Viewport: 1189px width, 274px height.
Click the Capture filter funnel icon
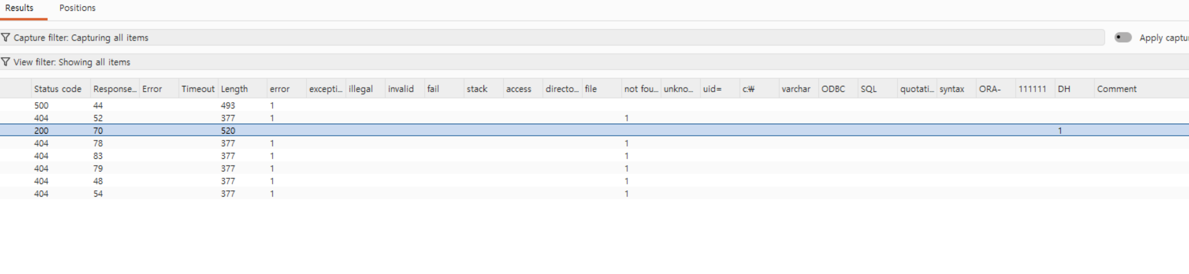(5, 37)
